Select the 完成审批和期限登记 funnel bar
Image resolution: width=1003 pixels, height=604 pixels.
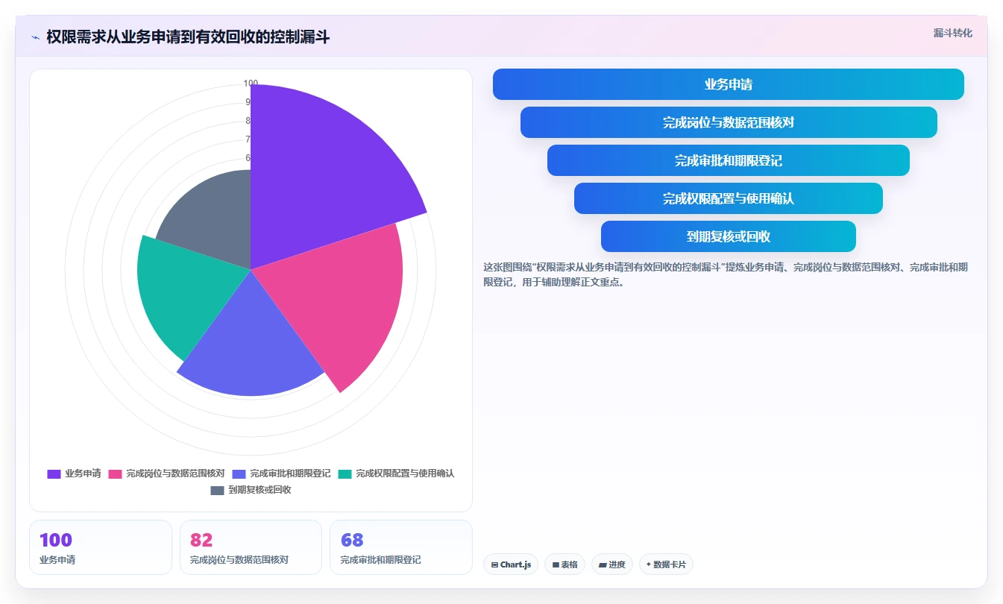(728, 160)
